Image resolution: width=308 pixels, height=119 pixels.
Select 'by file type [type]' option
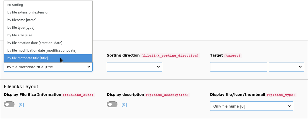click(x=21, y=28)
